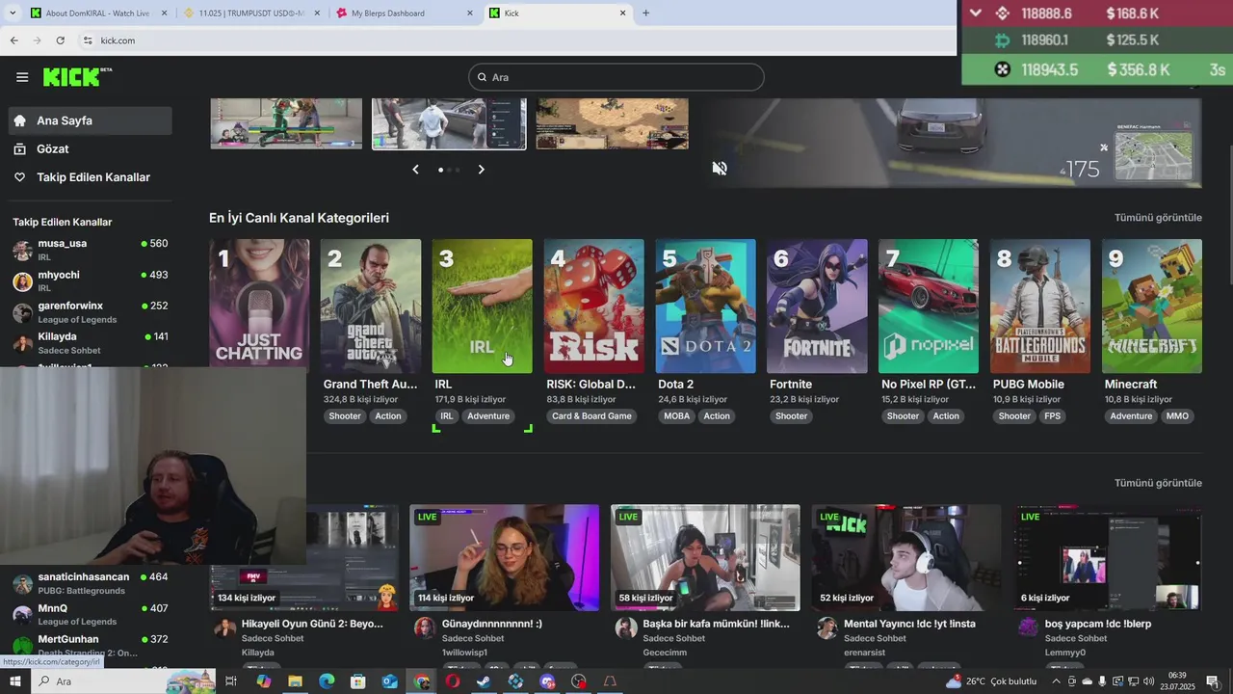The image size is (1233, 694).
Task: Open RISK: Global Domination category card
Action: tap(594, 306)
